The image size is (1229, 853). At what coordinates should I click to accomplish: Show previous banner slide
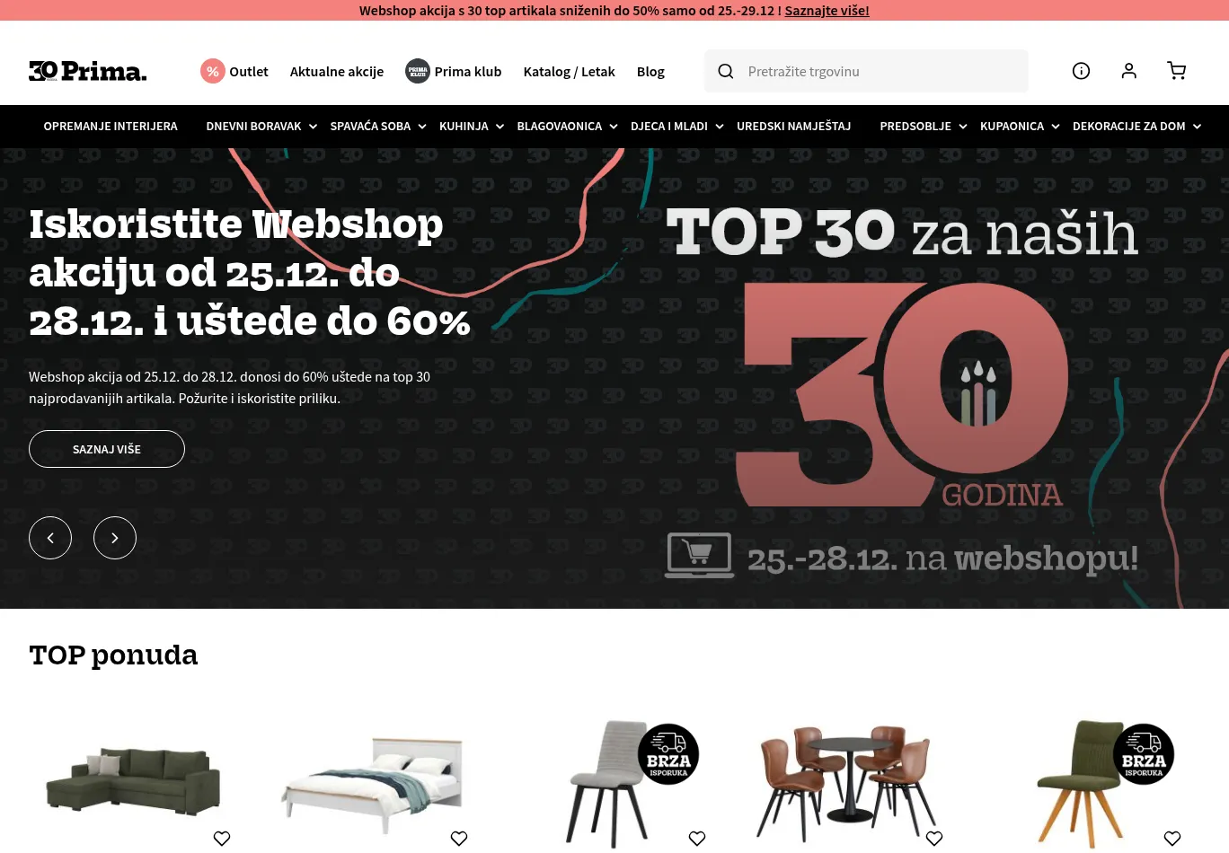tap(50, 538)
